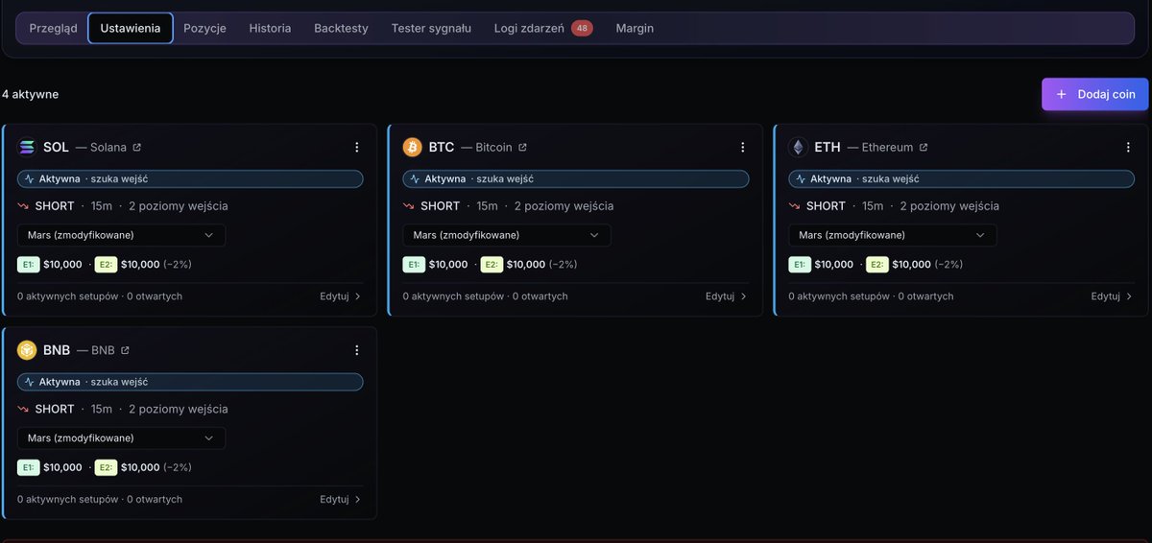Open the BTC card three-dot menu

pyautogui.click(x=742, y=147)
